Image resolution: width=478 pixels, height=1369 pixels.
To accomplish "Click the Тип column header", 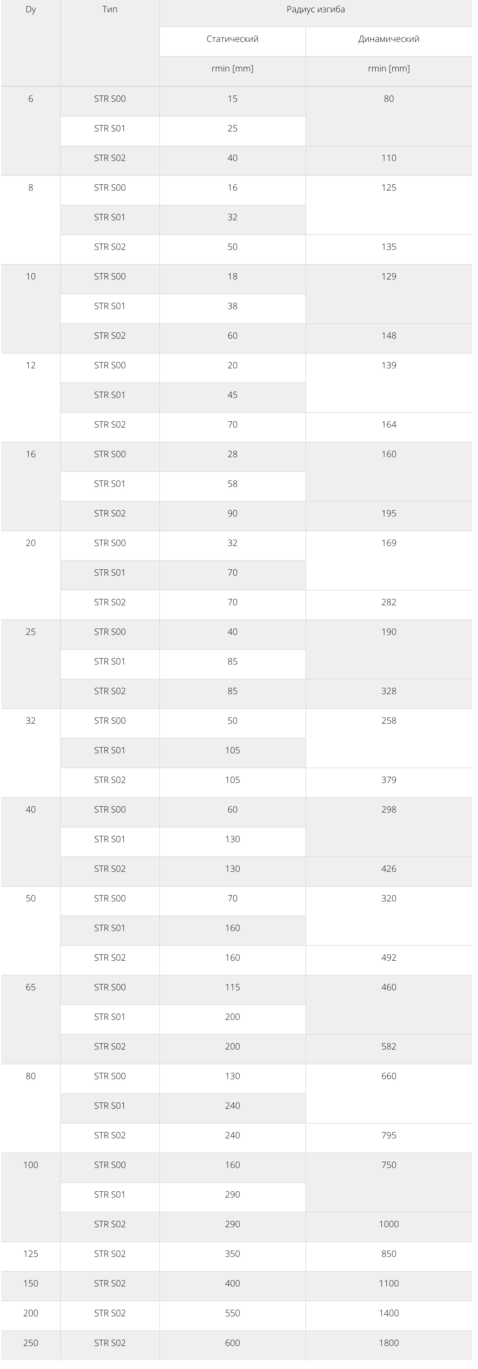I will pos(110,9).
